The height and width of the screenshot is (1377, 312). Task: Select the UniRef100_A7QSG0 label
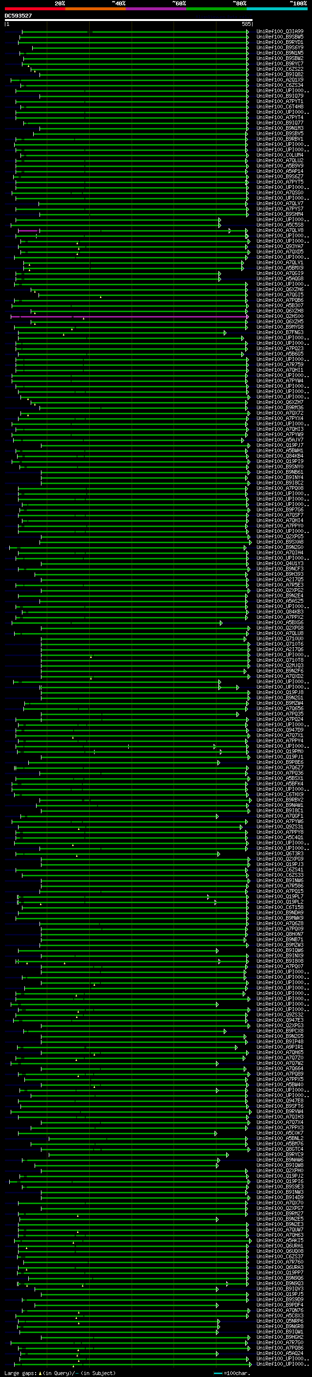(280, 193)
